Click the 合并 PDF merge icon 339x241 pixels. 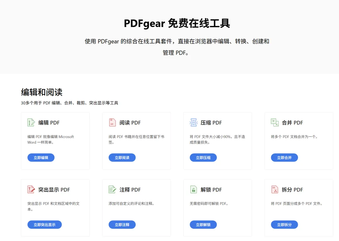coord(275,122)
